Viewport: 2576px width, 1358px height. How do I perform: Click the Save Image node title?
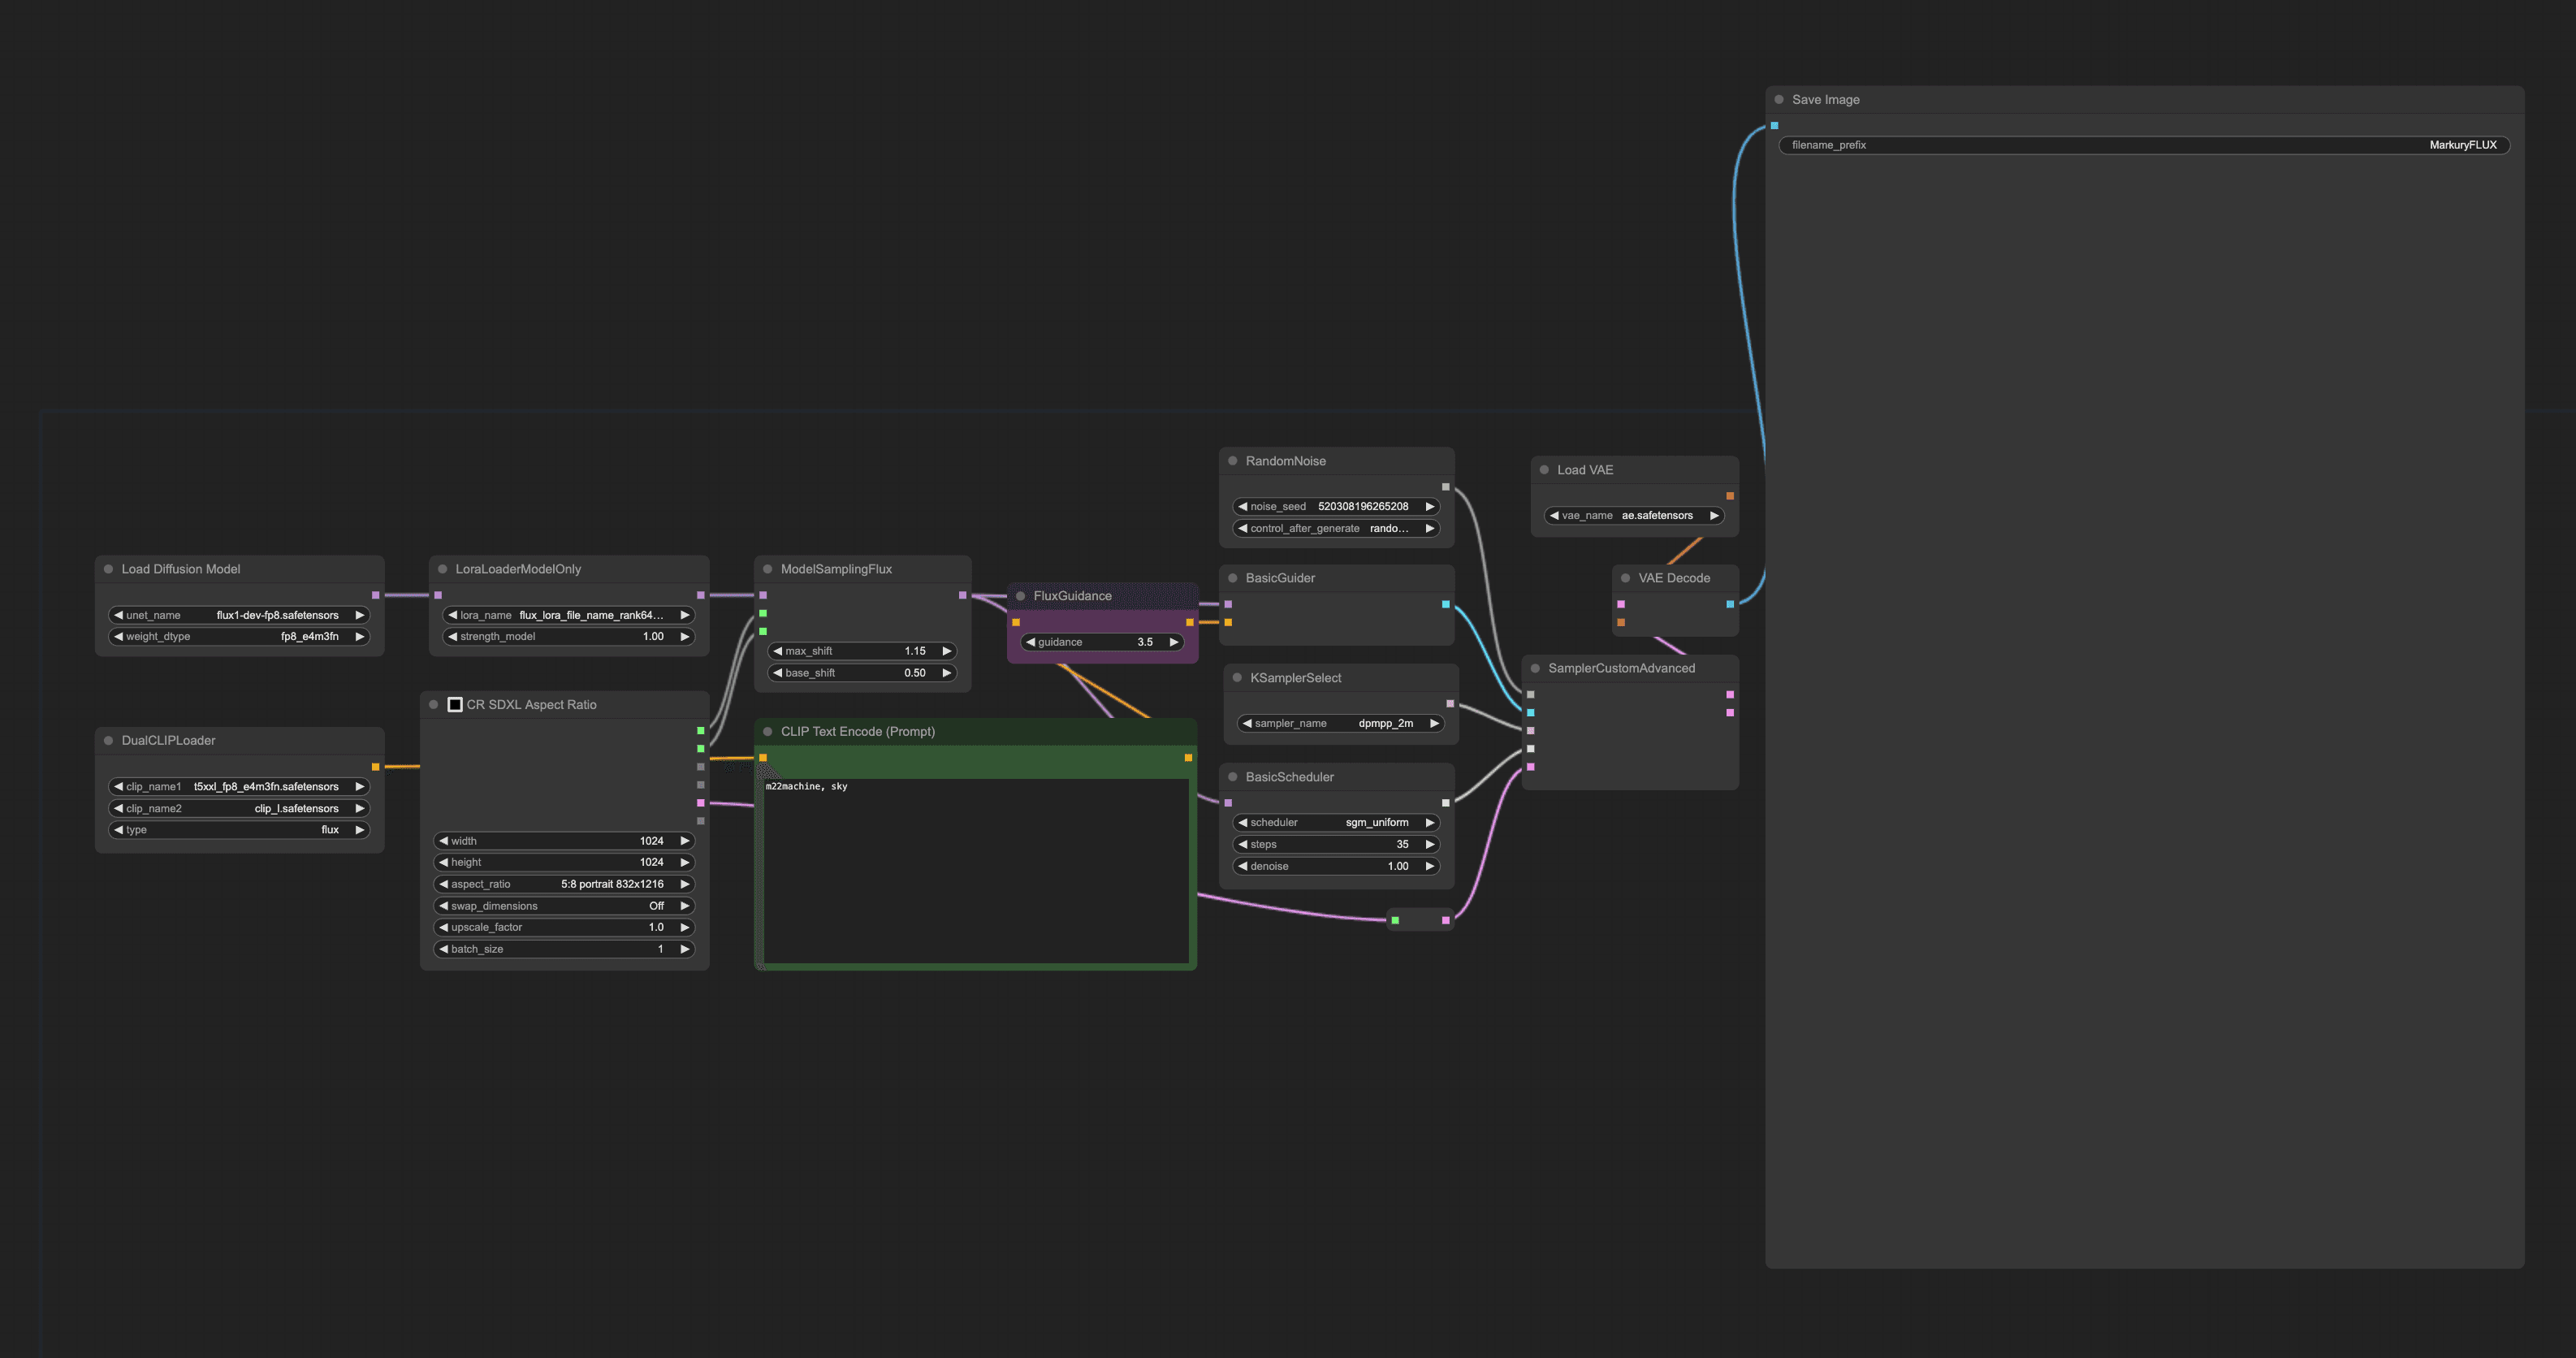(1825, 100)
